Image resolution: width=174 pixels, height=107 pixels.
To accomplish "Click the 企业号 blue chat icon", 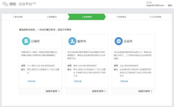I will [x=119, y=41].
